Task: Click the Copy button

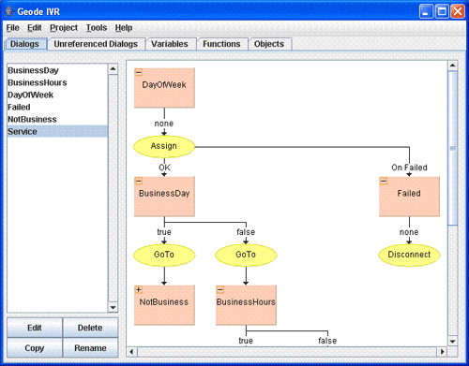Action: (35, 348)
